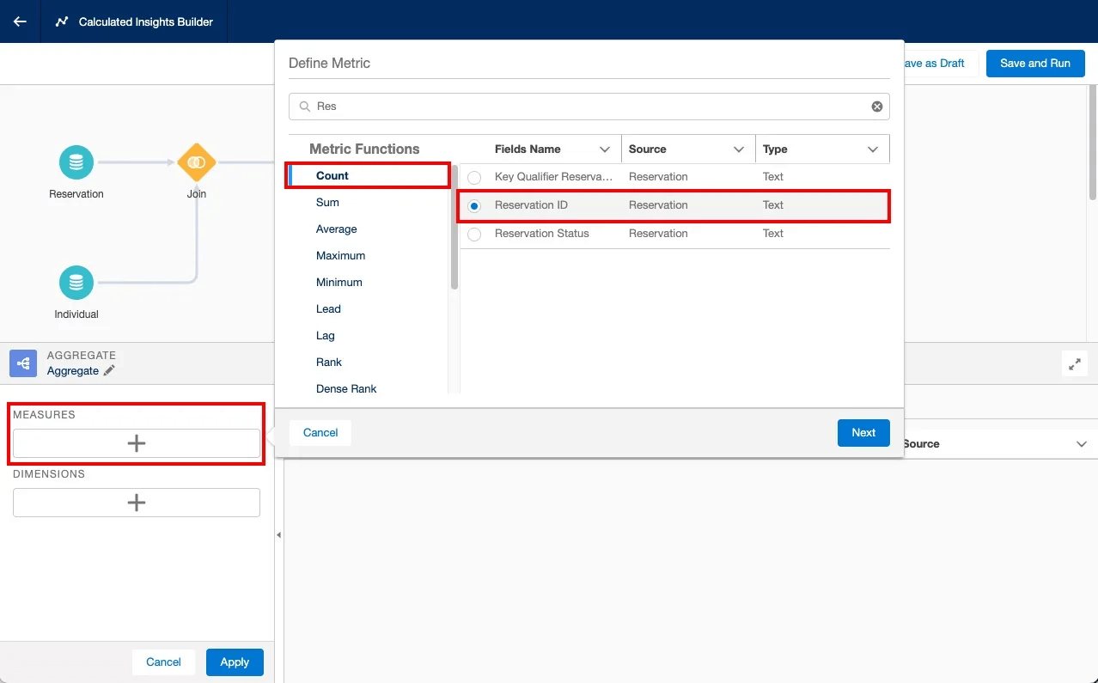Select the Reservation data node icon
The image size is (1098, 683).
coord(76,162)
